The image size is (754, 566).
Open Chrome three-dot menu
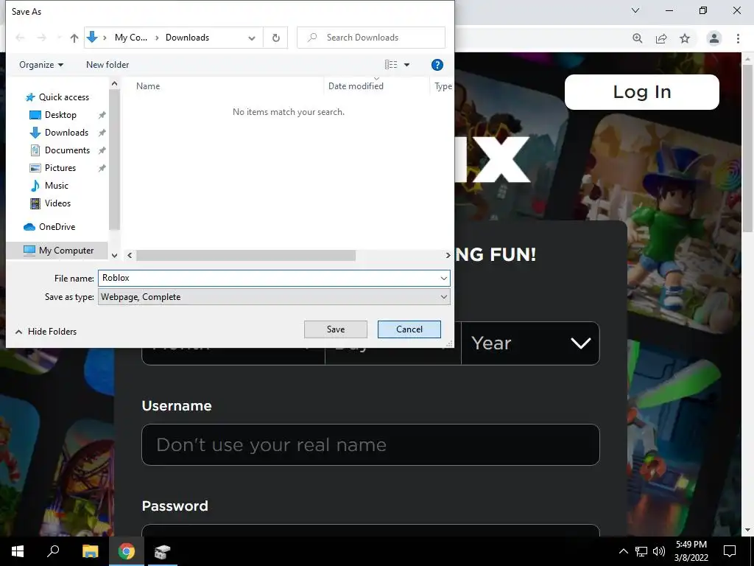738,38
